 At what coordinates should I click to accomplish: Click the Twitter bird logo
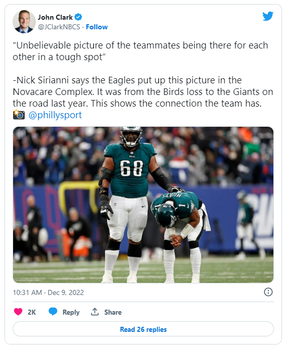(268, 16)
